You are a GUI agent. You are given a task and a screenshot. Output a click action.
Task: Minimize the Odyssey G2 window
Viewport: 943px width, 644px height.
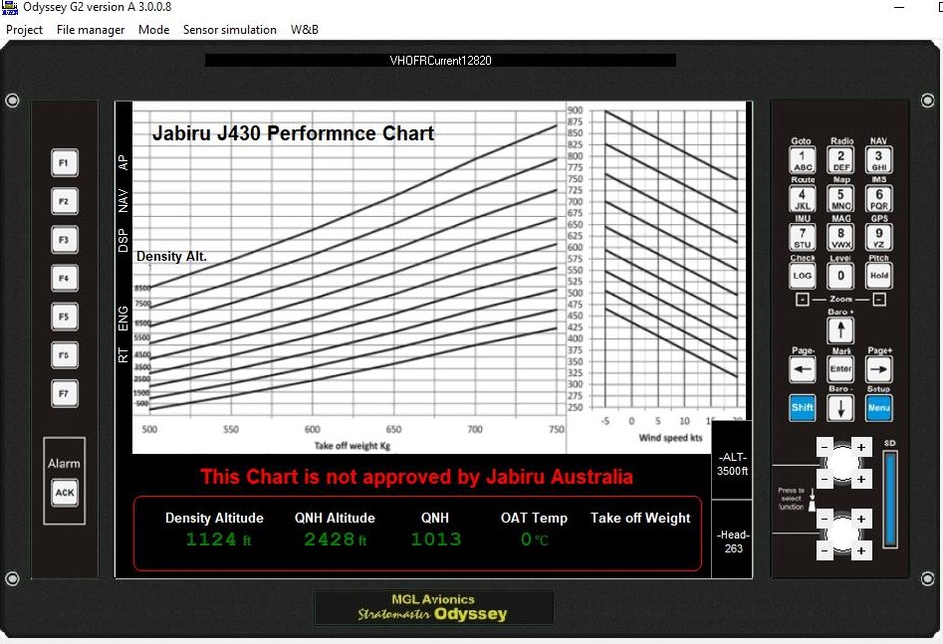tap(899, 7)
